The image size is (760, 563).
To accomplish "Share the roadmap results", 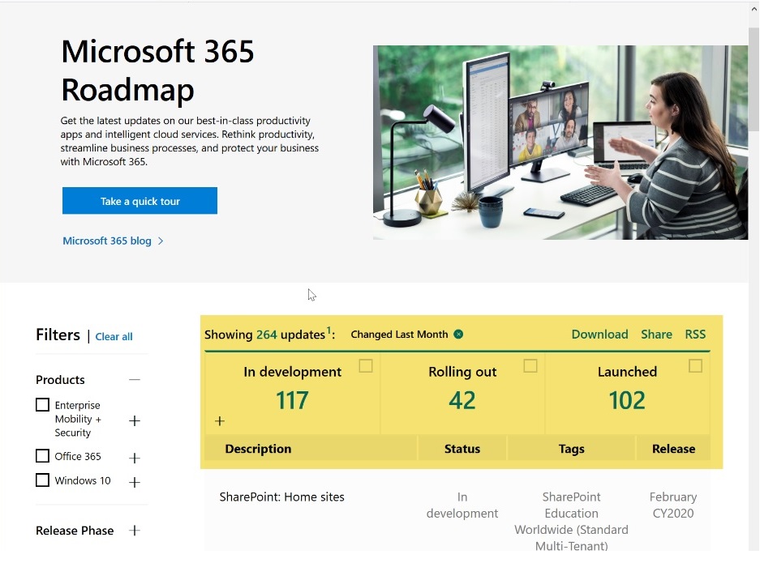I will click(x=656, y=334).
